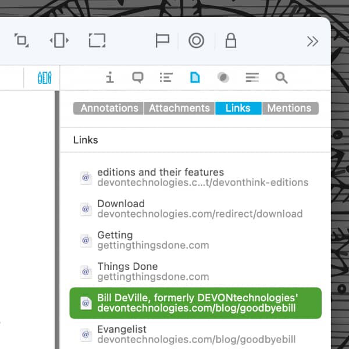Click the actual size zoom icon
The image size is (349, 349).
pos(22,41)
